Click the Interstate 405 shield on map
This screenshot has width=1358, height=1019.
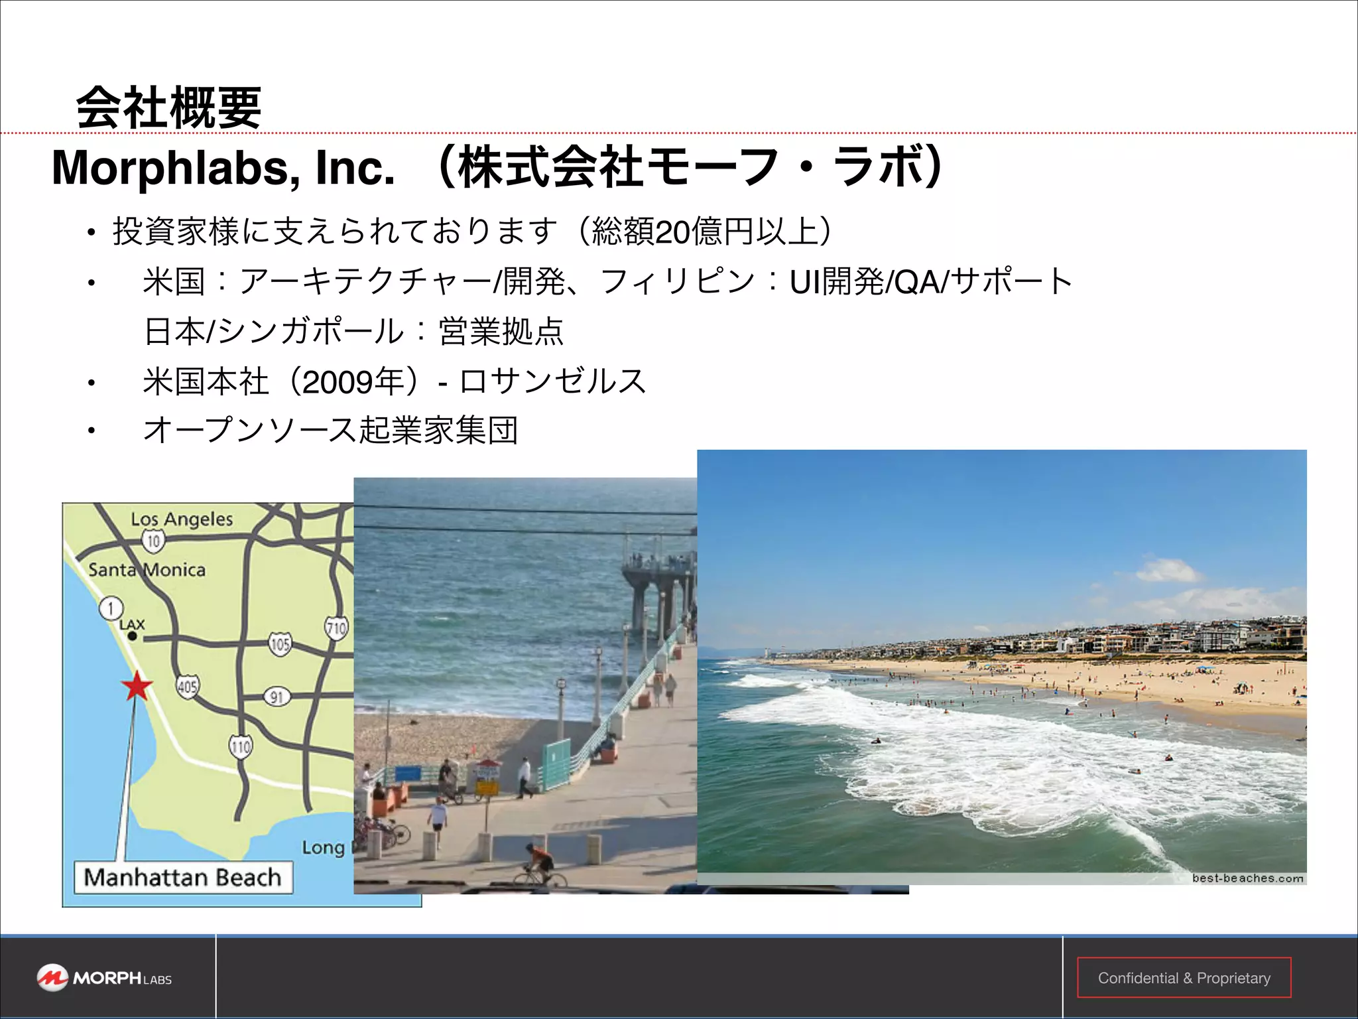click(x=188, y=687)
